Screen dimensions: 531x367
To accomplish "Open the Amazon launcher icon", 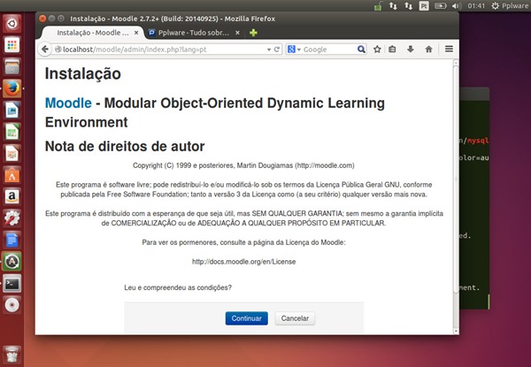I will pyautogui.click(x=12, y=196).
